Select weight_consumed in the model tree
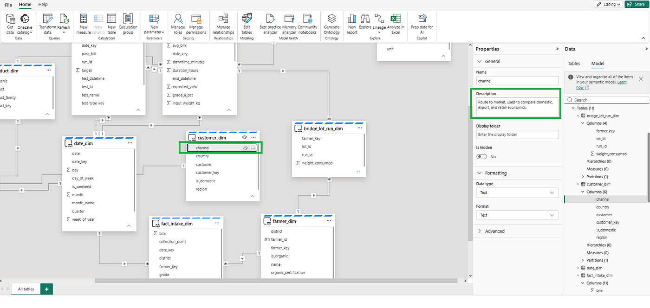The height and width of the screenshot is (308, 650). click(611, 154)
